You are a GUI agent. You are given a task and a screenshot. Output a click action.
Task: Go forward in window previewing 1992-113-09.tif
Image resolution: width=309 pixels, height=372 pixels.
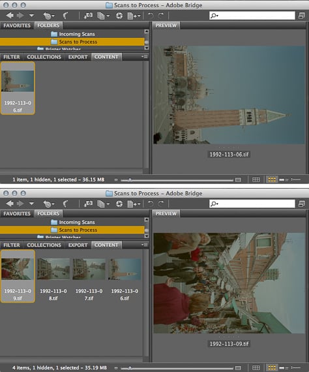point(21,204)
